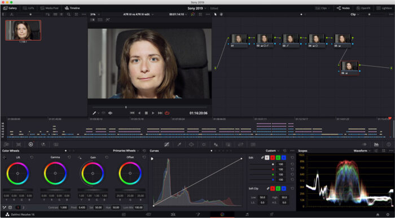The width and height of the screenshot is (395, 218).
Task: Adjust the Gamma master wheel slider
Action: tap(55, 190)
